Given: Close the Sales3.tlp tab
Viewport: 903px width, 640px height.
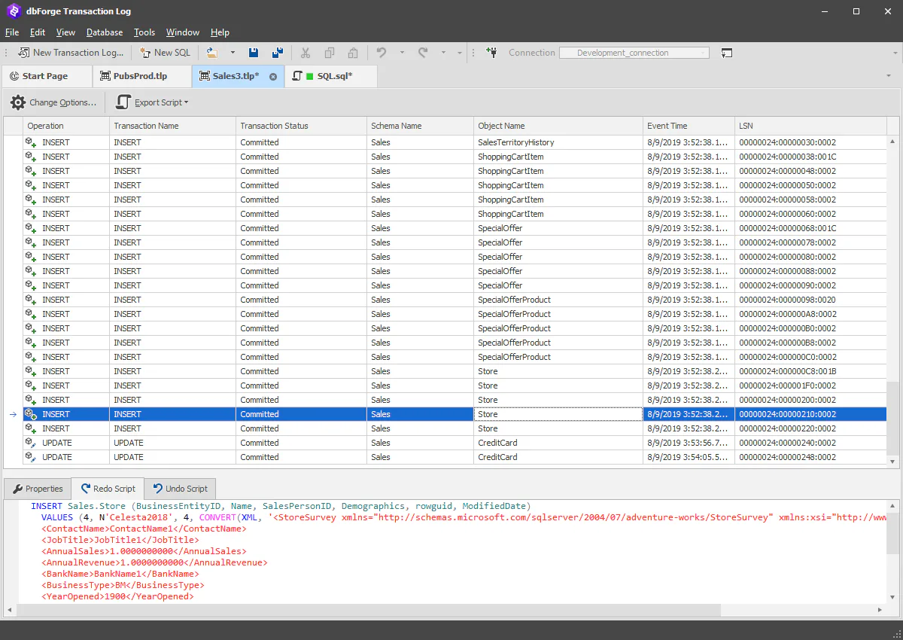Looking at the screenshot, I should pyautogui.click(x=273, y=77).
